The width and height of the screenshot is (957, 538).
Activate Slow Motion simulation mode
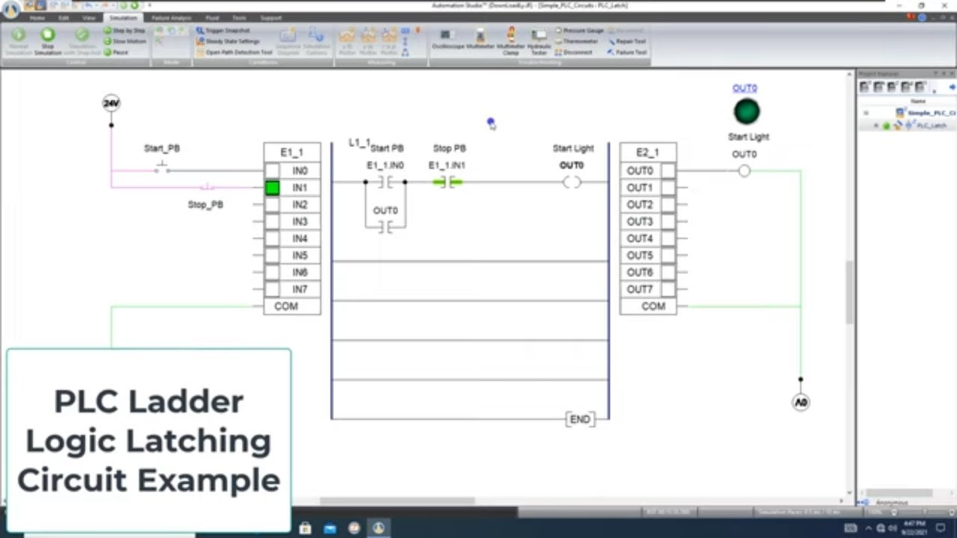click(x=125, y=41)
